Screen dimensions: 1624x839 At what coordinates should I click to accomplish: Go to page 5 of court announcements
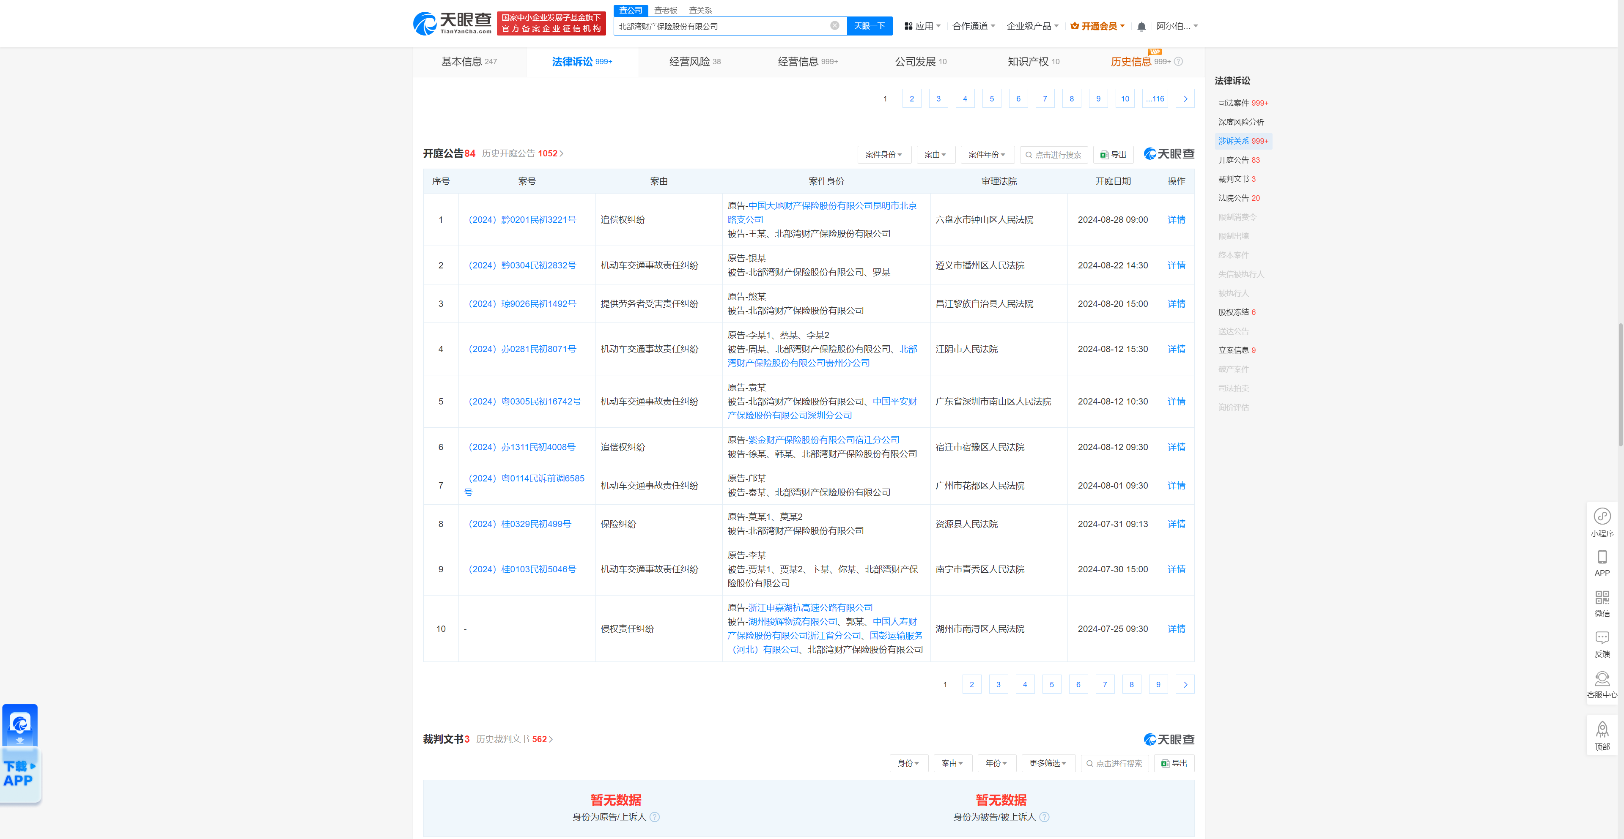[x=1051, y=684]
